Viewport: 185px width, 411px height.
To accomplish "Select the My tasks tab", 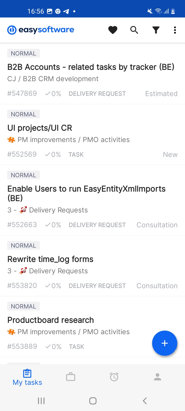I will point(27,377).
